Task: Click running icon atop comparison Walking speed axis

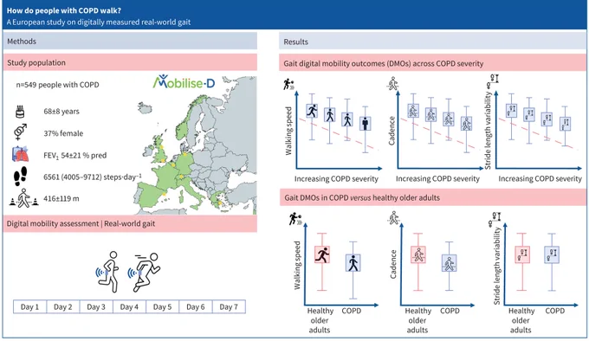Action: click(x=295, y=219)
